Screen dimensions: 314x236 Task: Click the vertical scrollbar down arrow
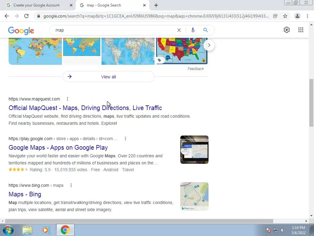point(311,216)
